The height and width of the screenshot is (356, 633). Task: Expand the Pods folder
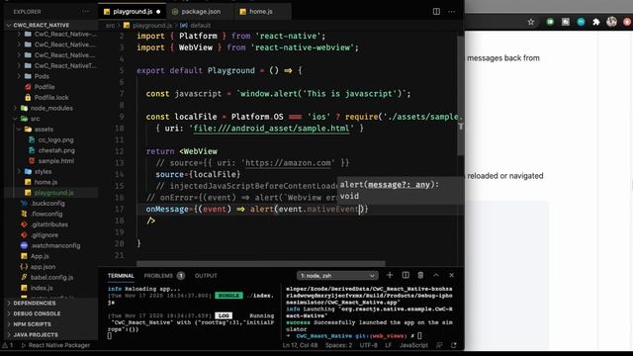(42, 76)
